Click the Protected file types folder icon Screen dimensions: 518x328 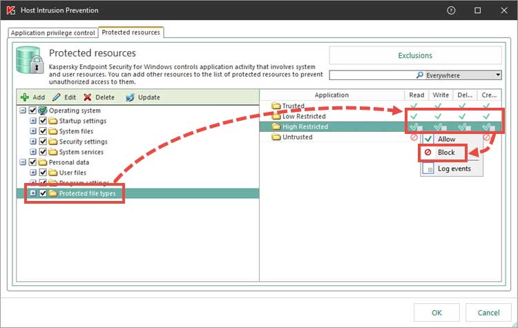[x=53, y=193]
